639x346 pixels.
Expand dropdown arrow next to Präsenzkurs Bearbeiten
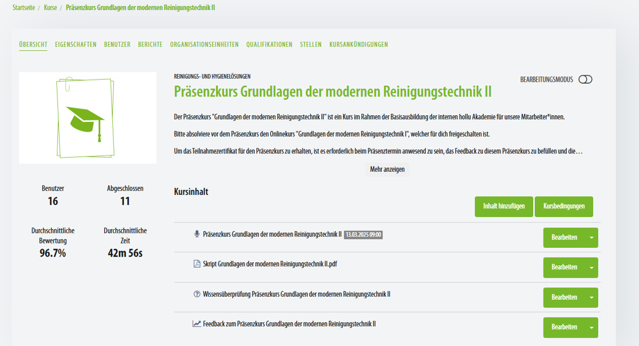[x=591, y=238]
